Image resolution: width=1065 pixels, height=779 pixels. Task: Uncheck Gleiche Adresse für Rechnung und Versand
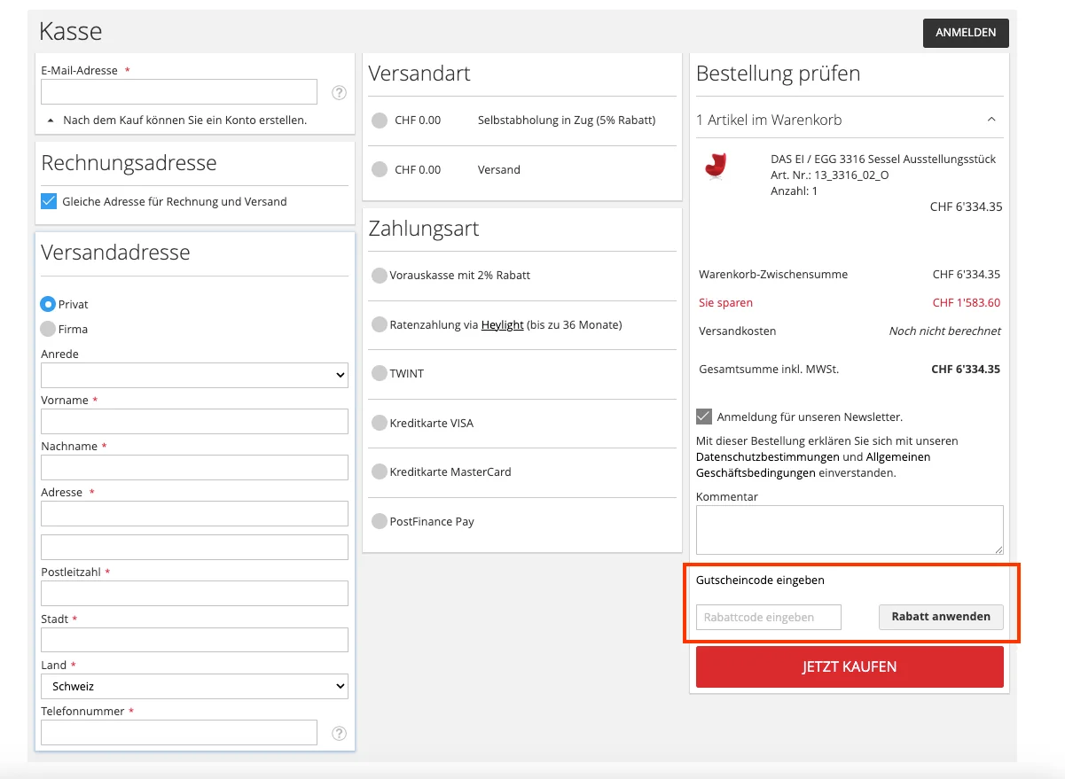49,201
